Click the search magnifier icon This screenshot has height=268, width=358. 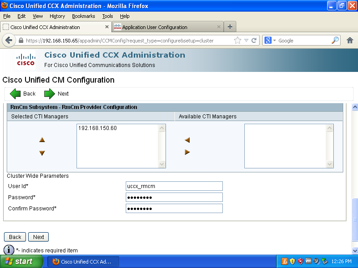point(335,40)
